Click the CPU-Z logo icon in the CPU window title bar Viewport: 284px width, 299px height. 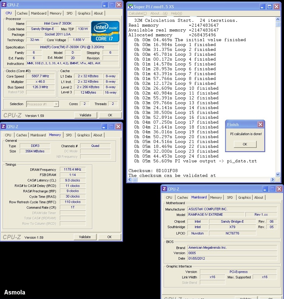(x=4, y=5)
